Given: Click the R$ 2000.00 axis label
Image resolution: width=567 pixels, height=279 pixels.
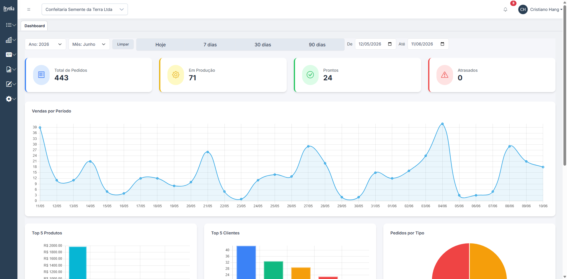Looking at the screenshot, I should (53, 246).
